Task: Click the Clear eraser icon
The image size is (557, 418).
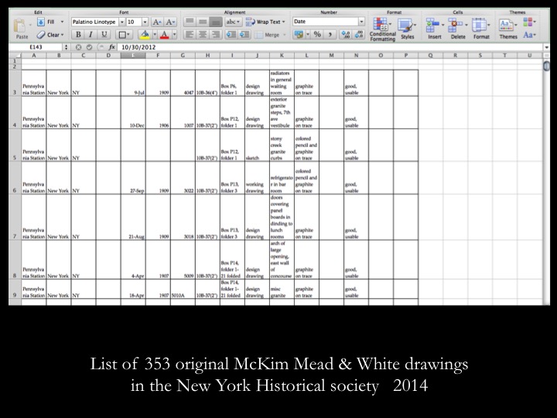Action: point(41,35)
